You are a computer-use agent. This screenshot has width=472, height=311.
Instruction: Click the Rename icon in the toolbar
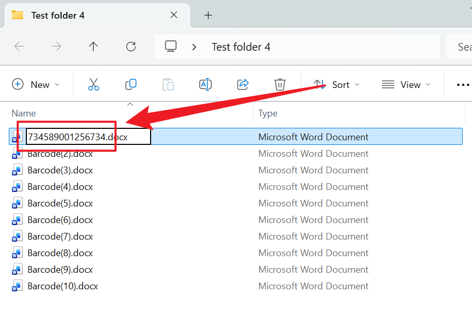[x=205, y=84]
